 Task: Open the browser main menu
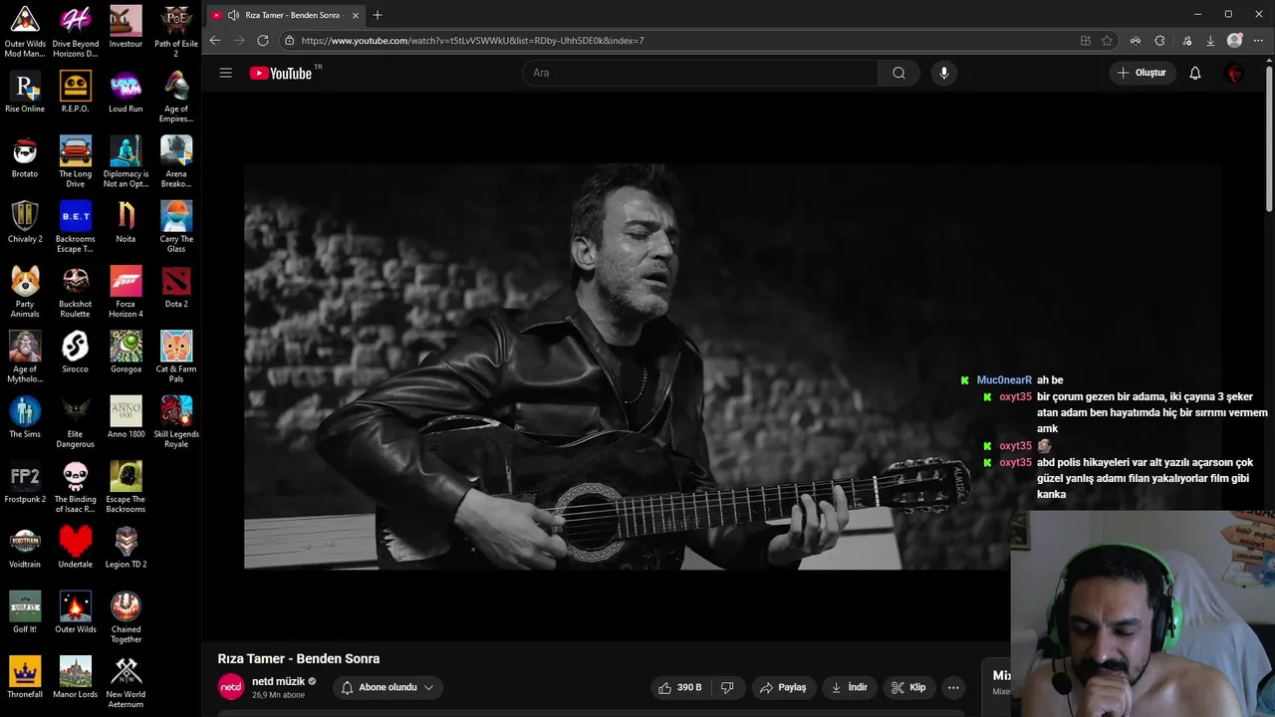coord(1259,41)
